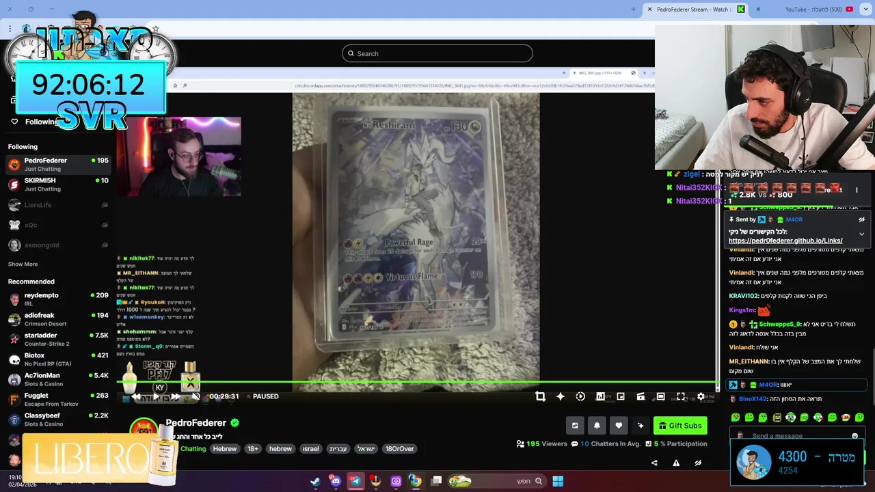The image size is (875, 492).
Task: Click the video progress bar
Action: [x=417, y=382]
